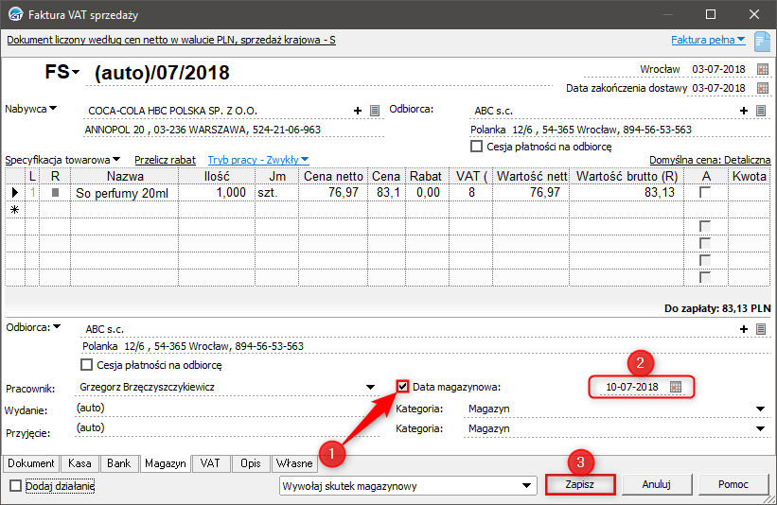Click R column square for So perfumy
This screenshot has width=777, height=505.
55,192
